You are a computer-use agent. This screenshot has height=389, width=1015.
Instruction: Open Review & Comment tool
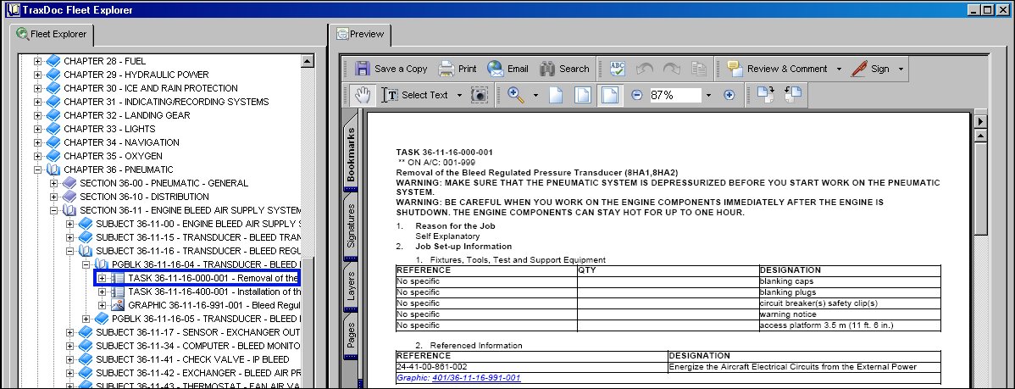(x=777, y=69)
